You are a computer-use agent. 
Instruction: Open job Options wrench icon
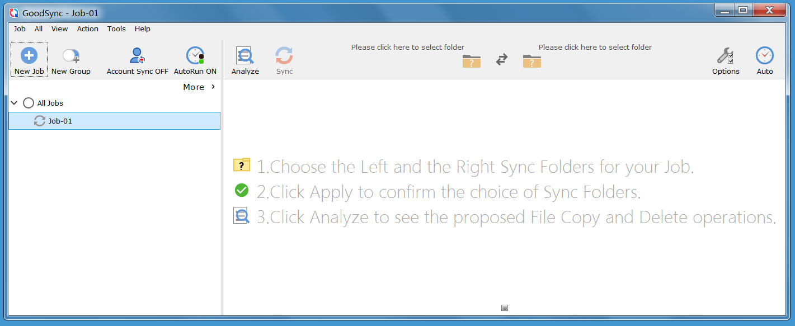click(725, 56)
